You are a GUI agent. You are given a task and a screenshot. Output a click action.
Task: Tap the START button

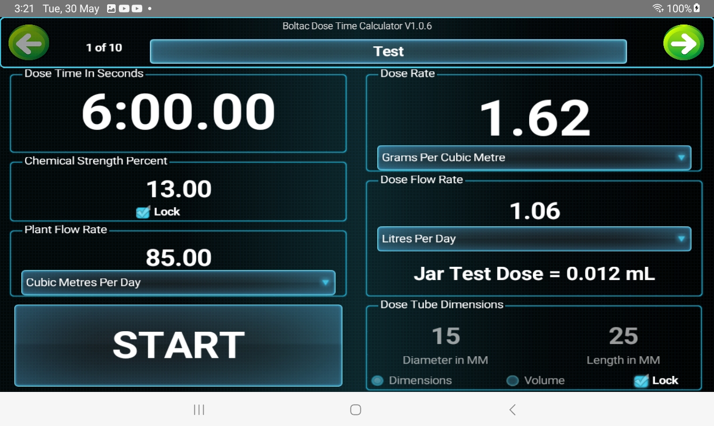click(x=178, y=345)
